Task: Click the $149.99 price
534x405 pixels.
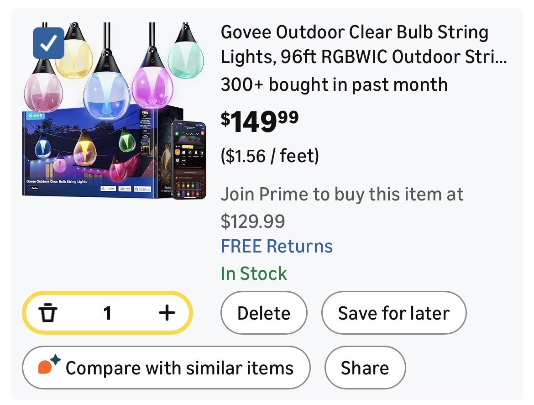Action: pyautogui.click(x=260, y=121)
